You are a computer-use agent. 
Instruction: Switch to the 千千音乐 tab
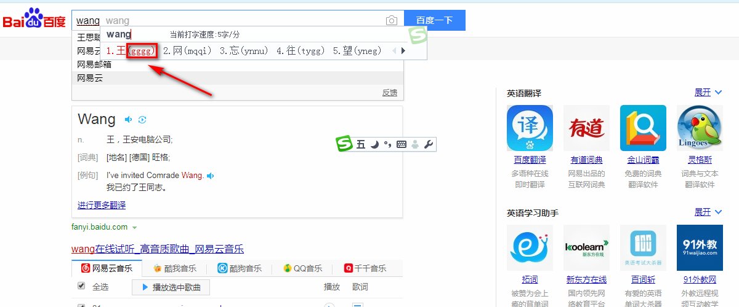coord(366,268)
